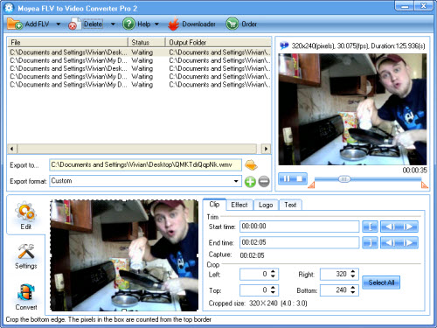Screen dimensions: 437x328
Task: Click the Order shopping cart icon
Action: pyautogui.click(x=232, y=24)
